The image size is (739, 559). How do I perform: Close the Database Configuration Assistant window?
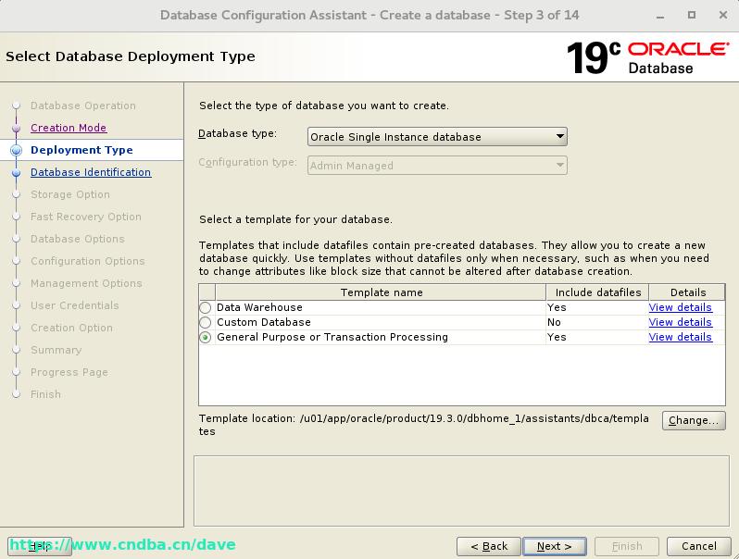(x=723, y=15)
